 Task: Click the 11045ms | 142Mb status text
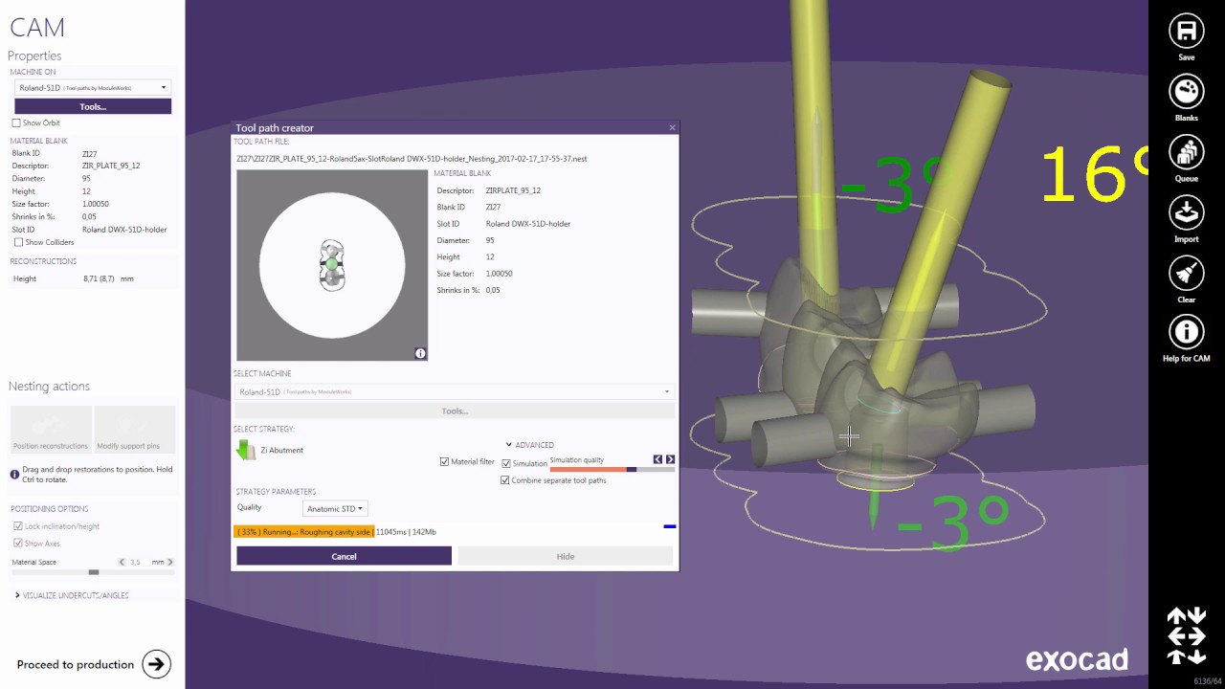pyautogui.click(x=406, y=531)
